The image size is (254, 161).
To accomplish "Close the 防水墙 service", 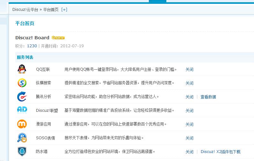I will (189, 152).
